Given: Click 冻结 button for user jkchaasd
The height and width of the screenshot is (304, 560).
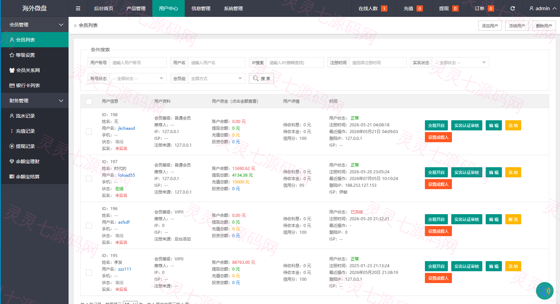Looking at the screenshot, I should (x=513, y=125).
